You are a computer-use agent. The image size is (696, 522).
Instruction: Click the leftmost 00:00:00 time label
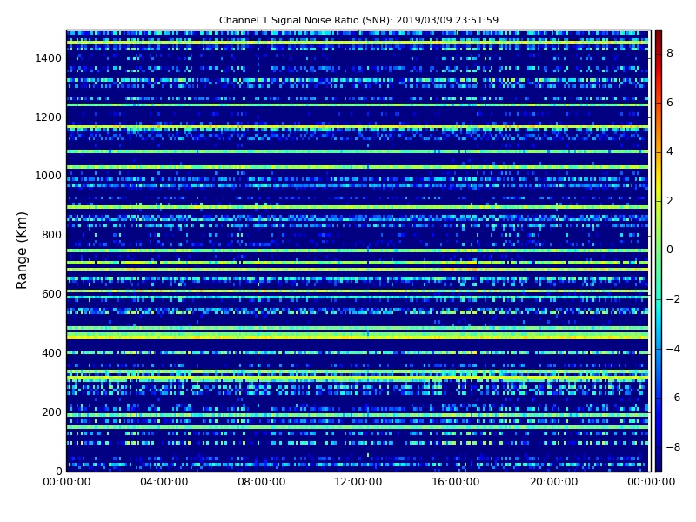tap(67, 482)
